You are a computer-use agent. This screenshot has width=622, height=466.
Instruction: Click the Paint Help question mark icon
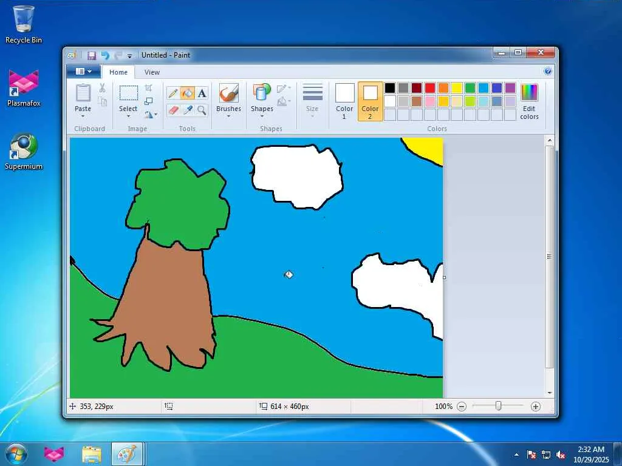[548, 72]
